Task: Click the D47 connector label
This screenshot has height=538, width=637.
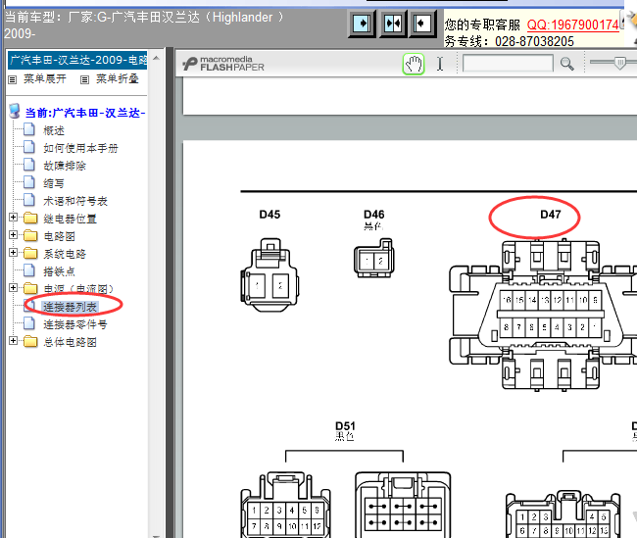Action: [551, 215]
